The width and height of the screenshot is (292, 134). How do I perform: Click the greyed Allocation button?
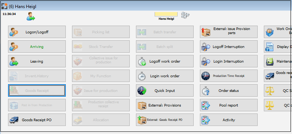tap(101, 120)
